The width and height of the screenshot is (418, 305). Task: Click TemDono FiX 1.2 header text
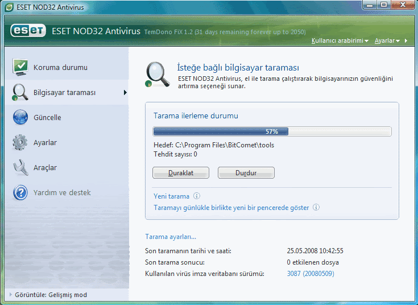click(x=225, y=32)
